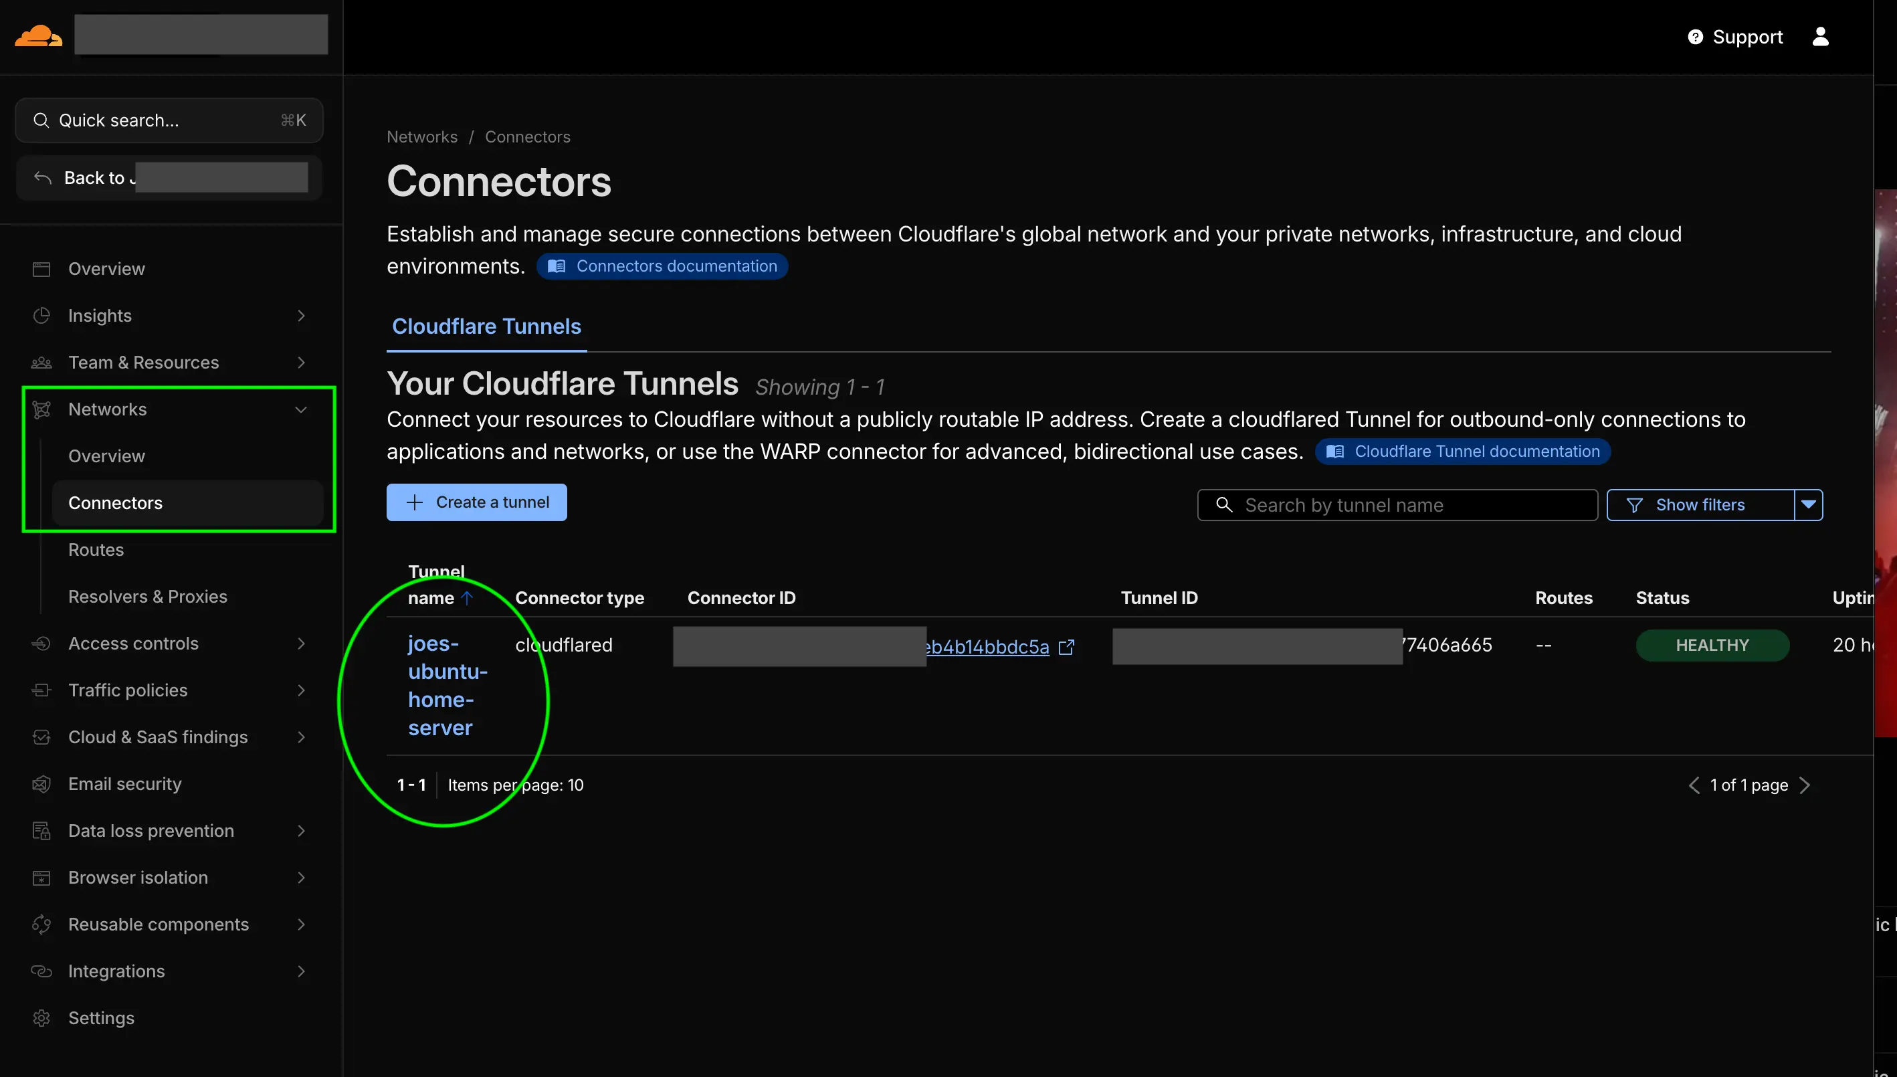Click Create a tunnel button
The image size is (1897, 1077).
(476, 502)
